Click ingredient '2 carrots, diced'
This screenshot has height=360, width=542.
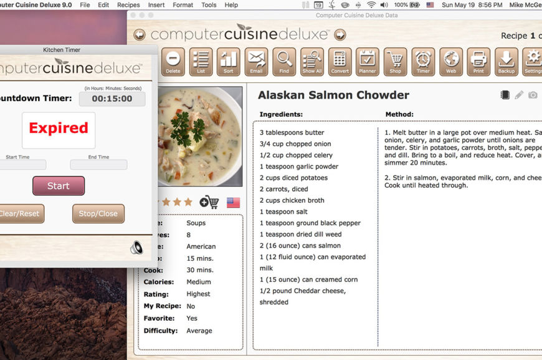(x=284, y=189)
